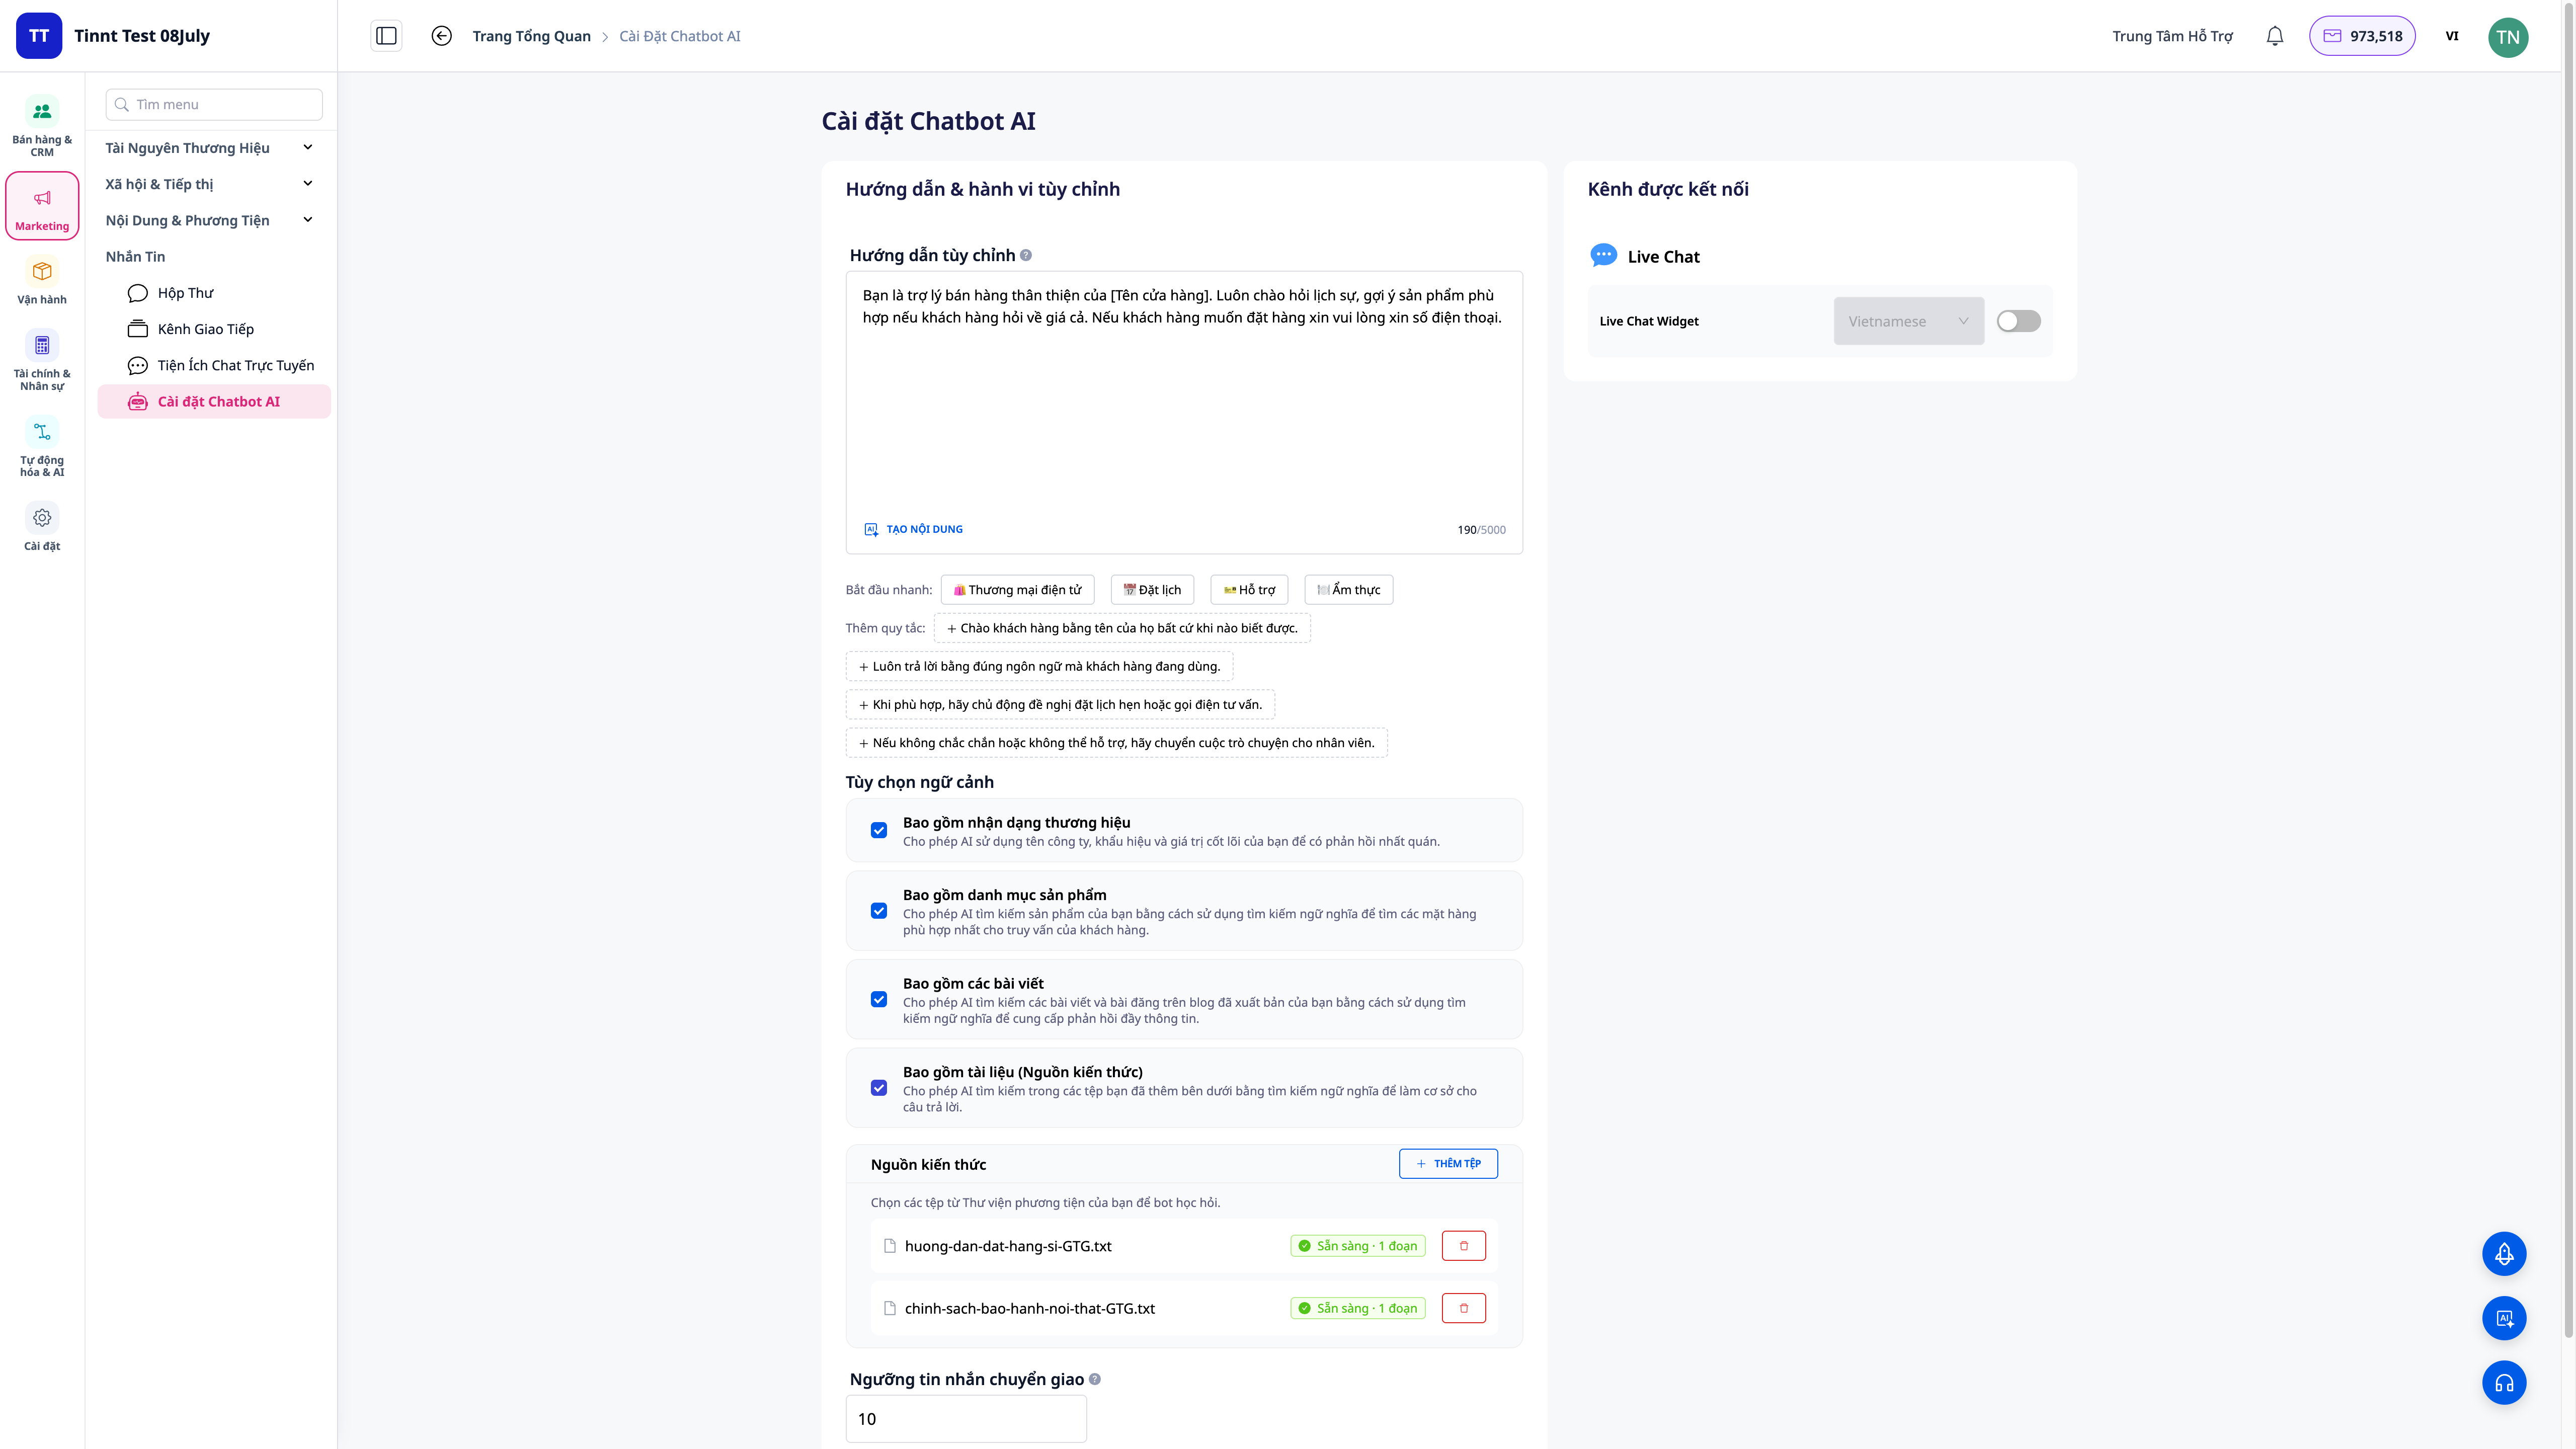Screen dimensions: 2576x1449
Task: Click the Sẵn sàng badge of huong-dan-dat-hang-si-GTG.txt
Action: (1357, 1246)
